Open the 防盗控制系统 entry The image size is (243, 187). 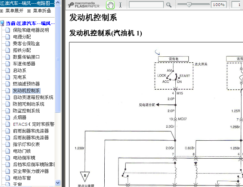(28, 111)
